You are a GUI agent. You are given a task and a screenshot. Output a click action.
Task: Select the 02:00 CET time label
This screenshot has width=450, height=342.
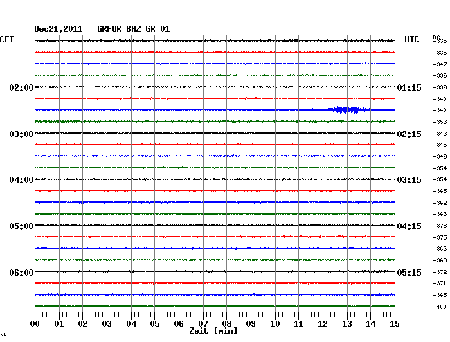21,87
